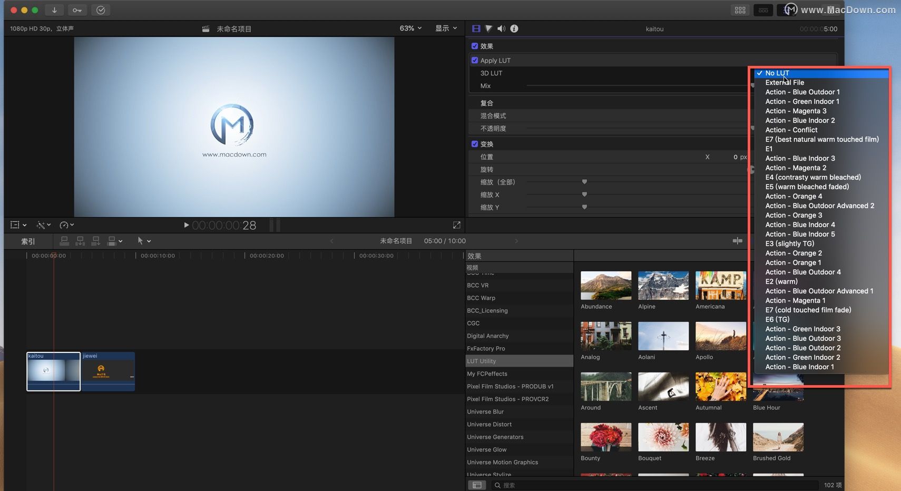Select External File in LUT menu

(x=785, y=82)
